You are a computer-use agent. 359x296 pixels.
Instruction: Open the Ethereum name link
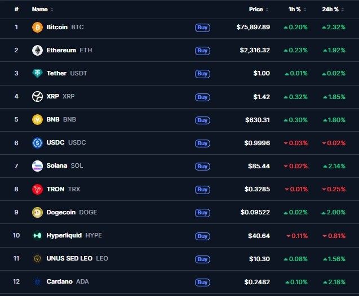click(61, 50)
